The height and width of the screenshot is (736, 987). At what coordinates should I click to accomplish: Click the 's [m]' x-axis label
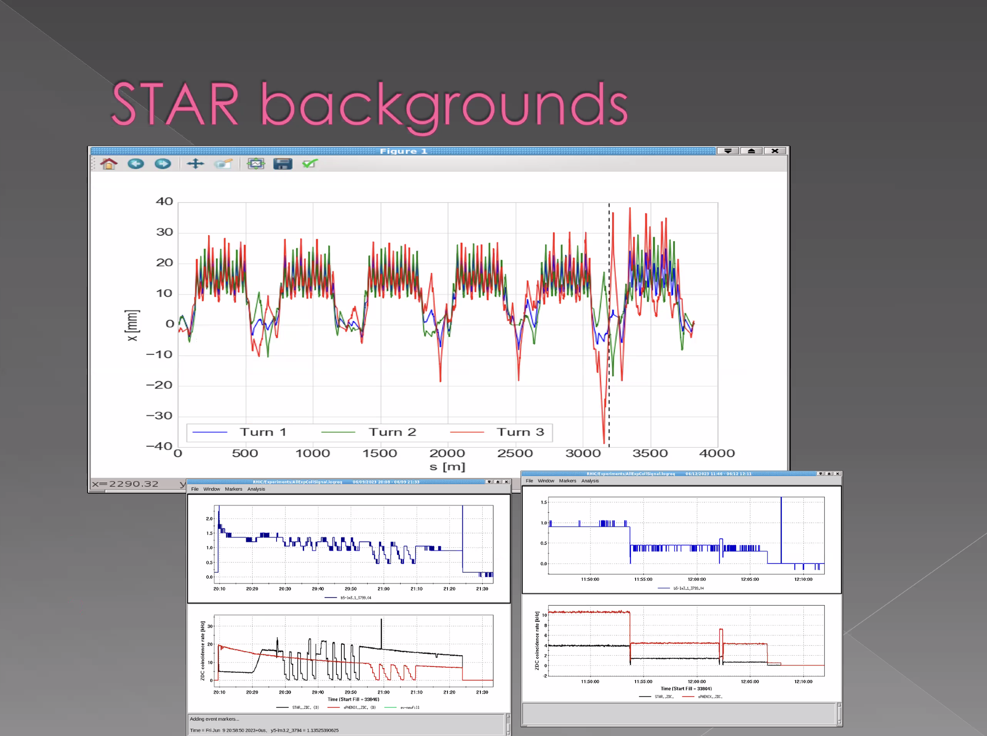coord(447,467)
